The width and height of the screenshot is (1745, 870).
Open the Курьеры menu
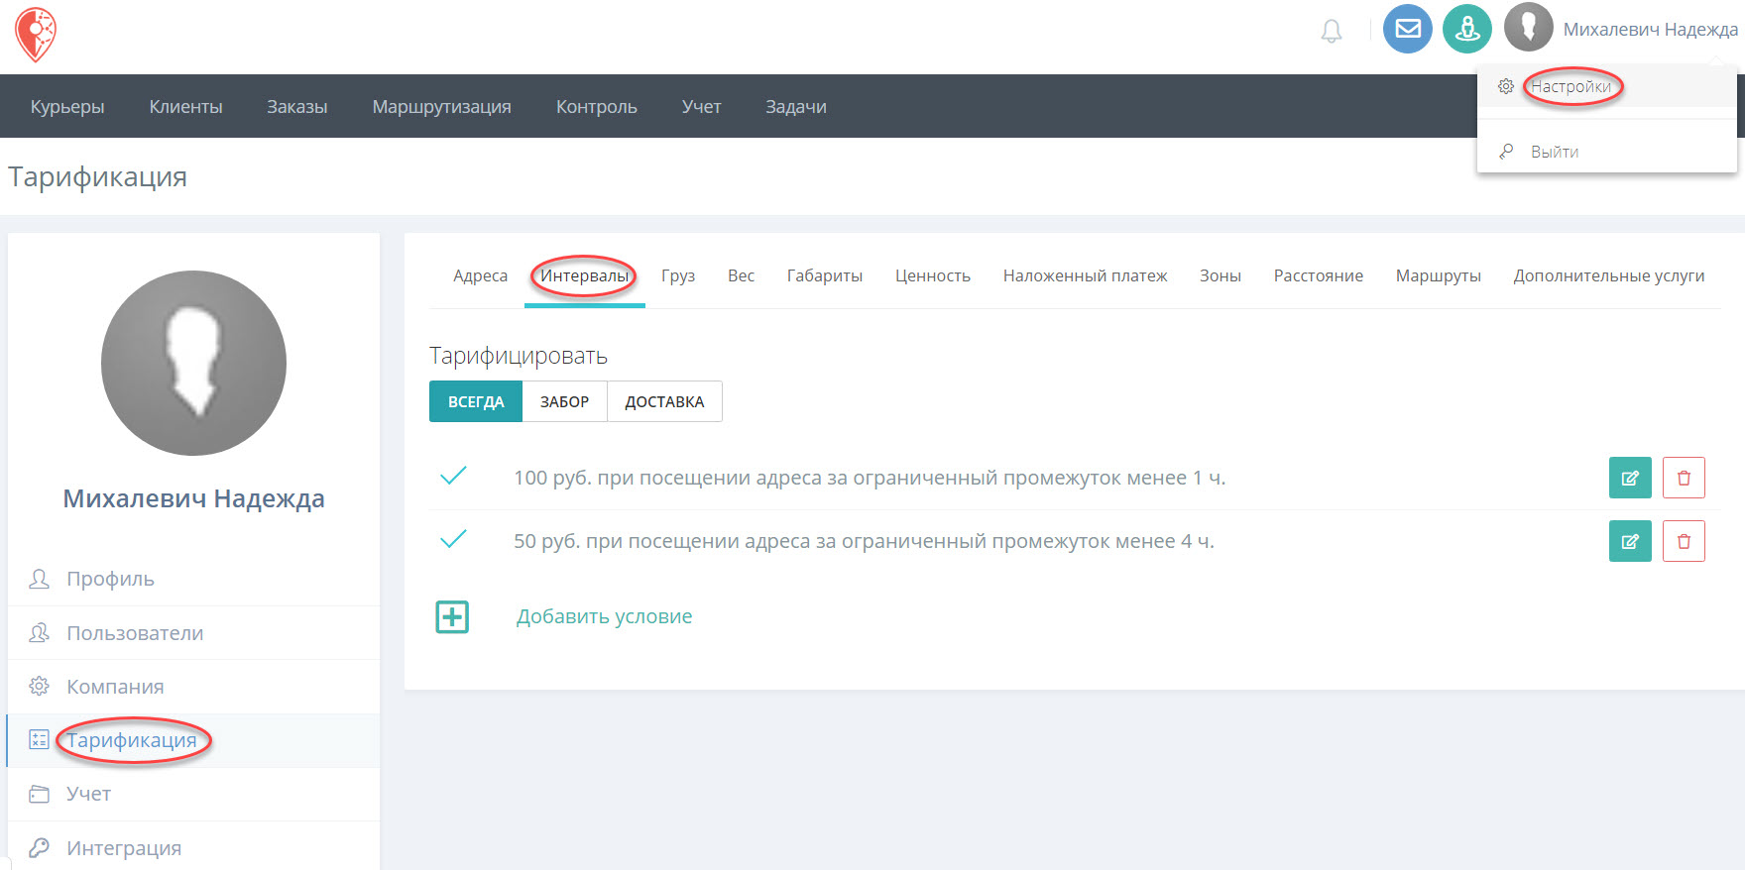[x=67, y=106]
